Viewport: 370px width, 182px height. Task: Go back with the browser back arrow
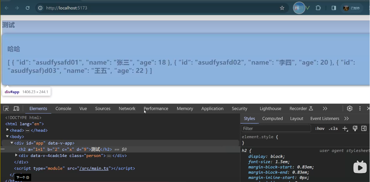click(6, 8)
